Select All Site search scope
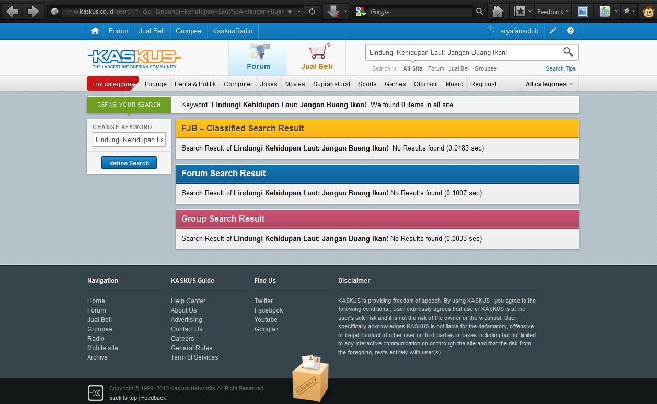657x404 pixels. tap(413, 68)
